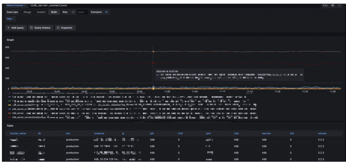This screenshot has height=164, width=346.
Task: Toggle query visibility eye icon at top right
Action: (x=333, y=5)
